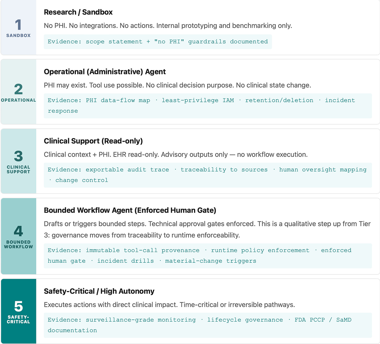The height and width of the screenshot is (344, 380).
Task: Click the 'surveillance-grade monitoring' evidence box
Action: pos(208,325)
